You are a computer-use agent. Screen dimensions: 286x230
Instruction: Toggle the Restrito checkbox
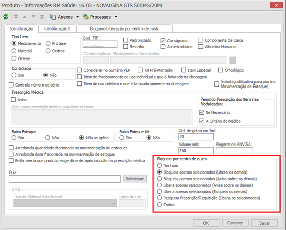(126, 47)
